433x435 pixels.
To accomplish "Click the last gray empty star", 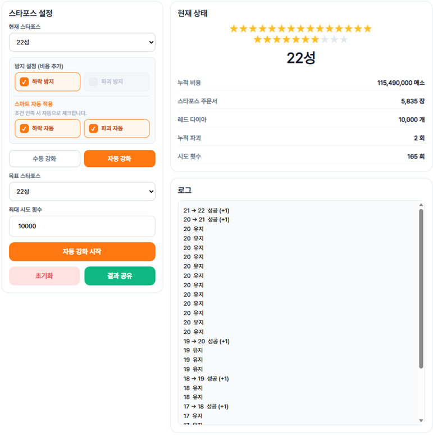I will 344,39.
